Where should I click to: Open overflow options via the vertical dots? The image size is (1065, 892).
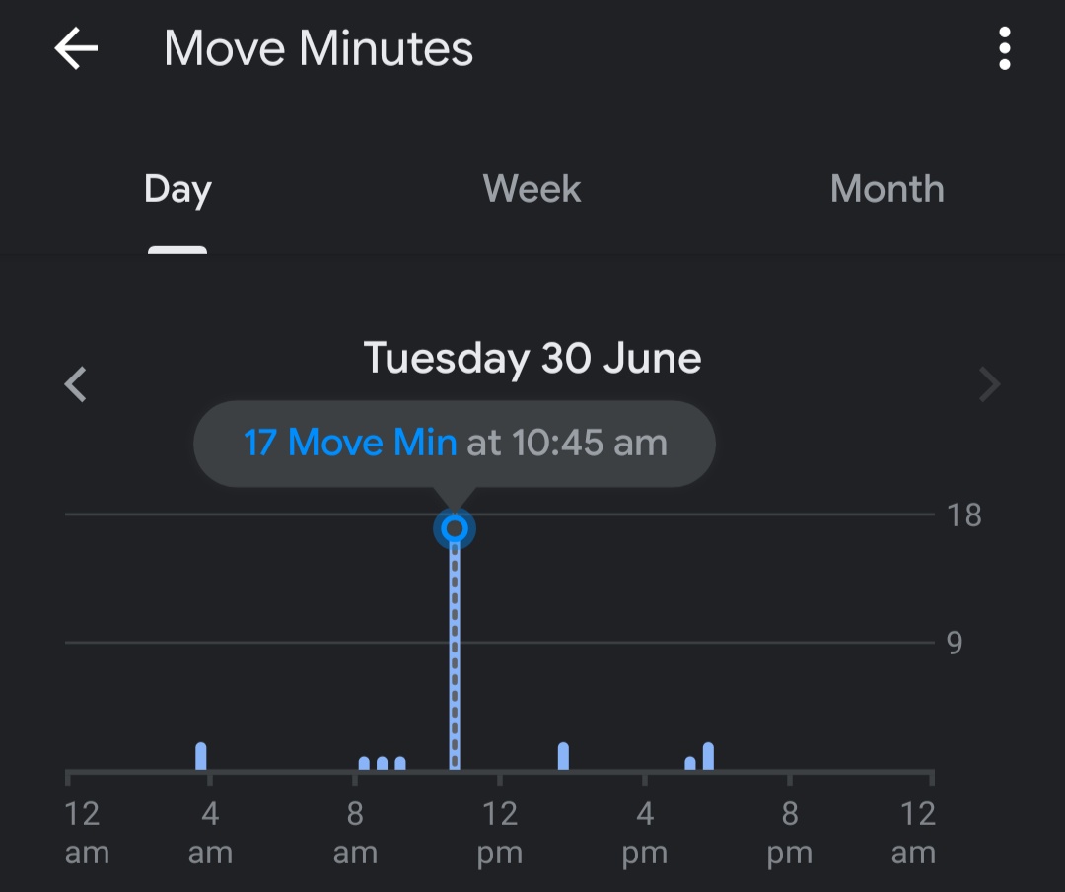click(x=1004, y=47)
